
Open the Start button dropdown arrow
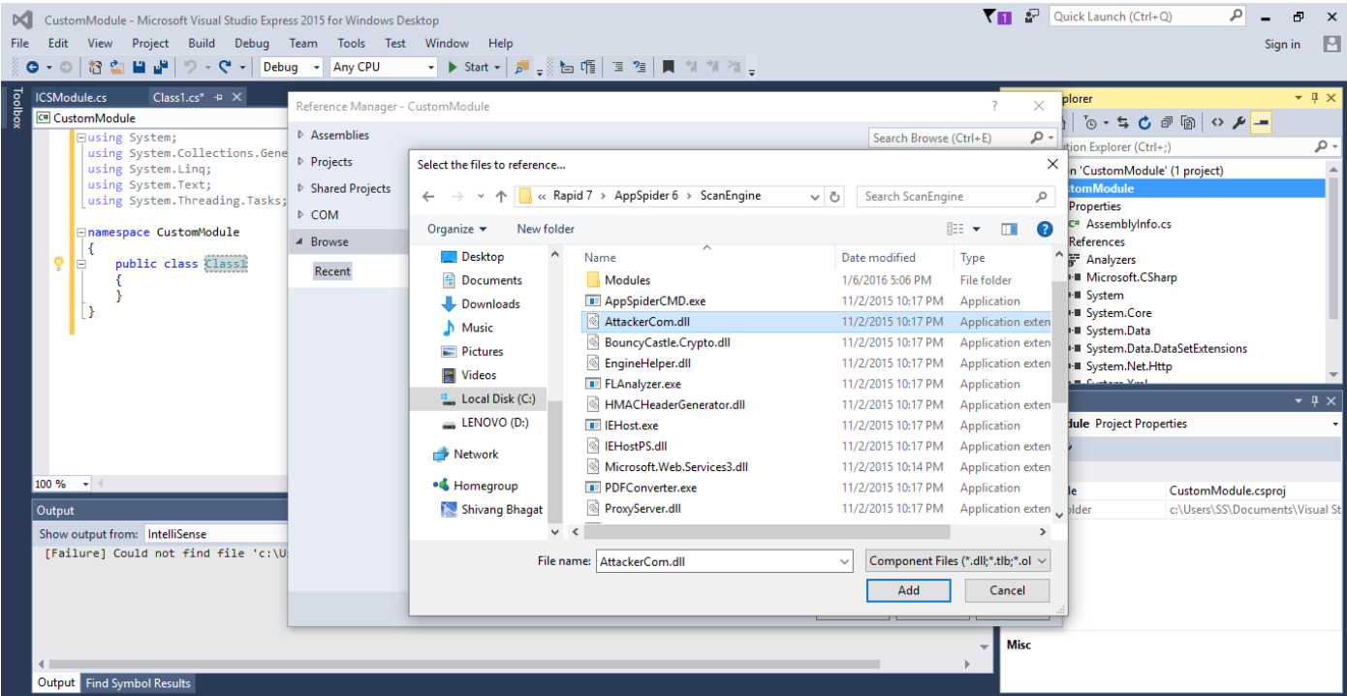click(x=498, y=67)
